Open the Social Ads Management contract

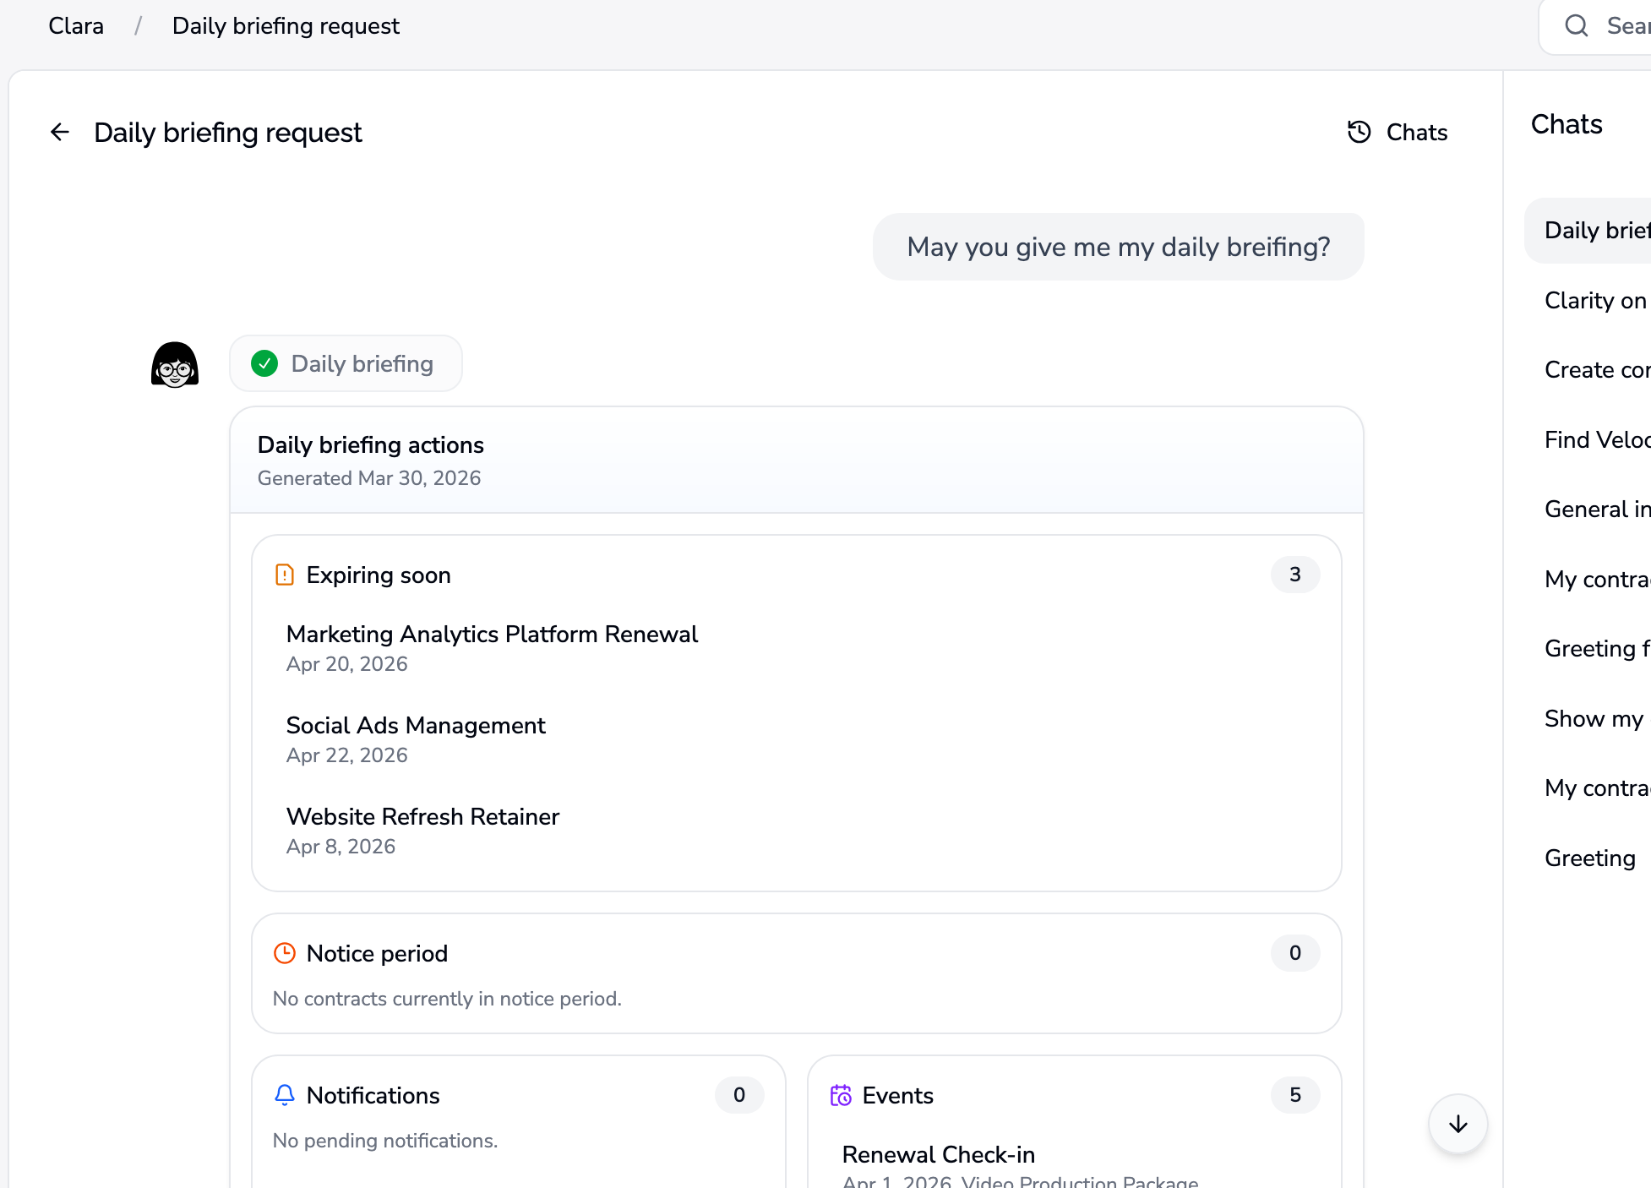pyautogui.click(x=416, y=725)
